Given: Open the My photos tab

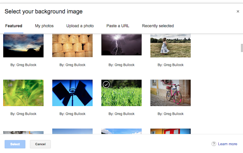Looking at the screenshot, I should pos(44,26).
